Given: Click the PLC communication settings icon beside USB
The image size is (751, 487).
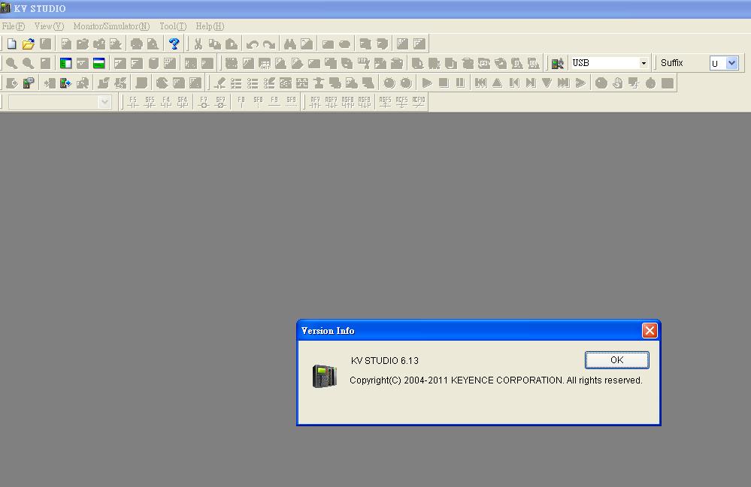Looking at the screenshot, I should point(557,64).
